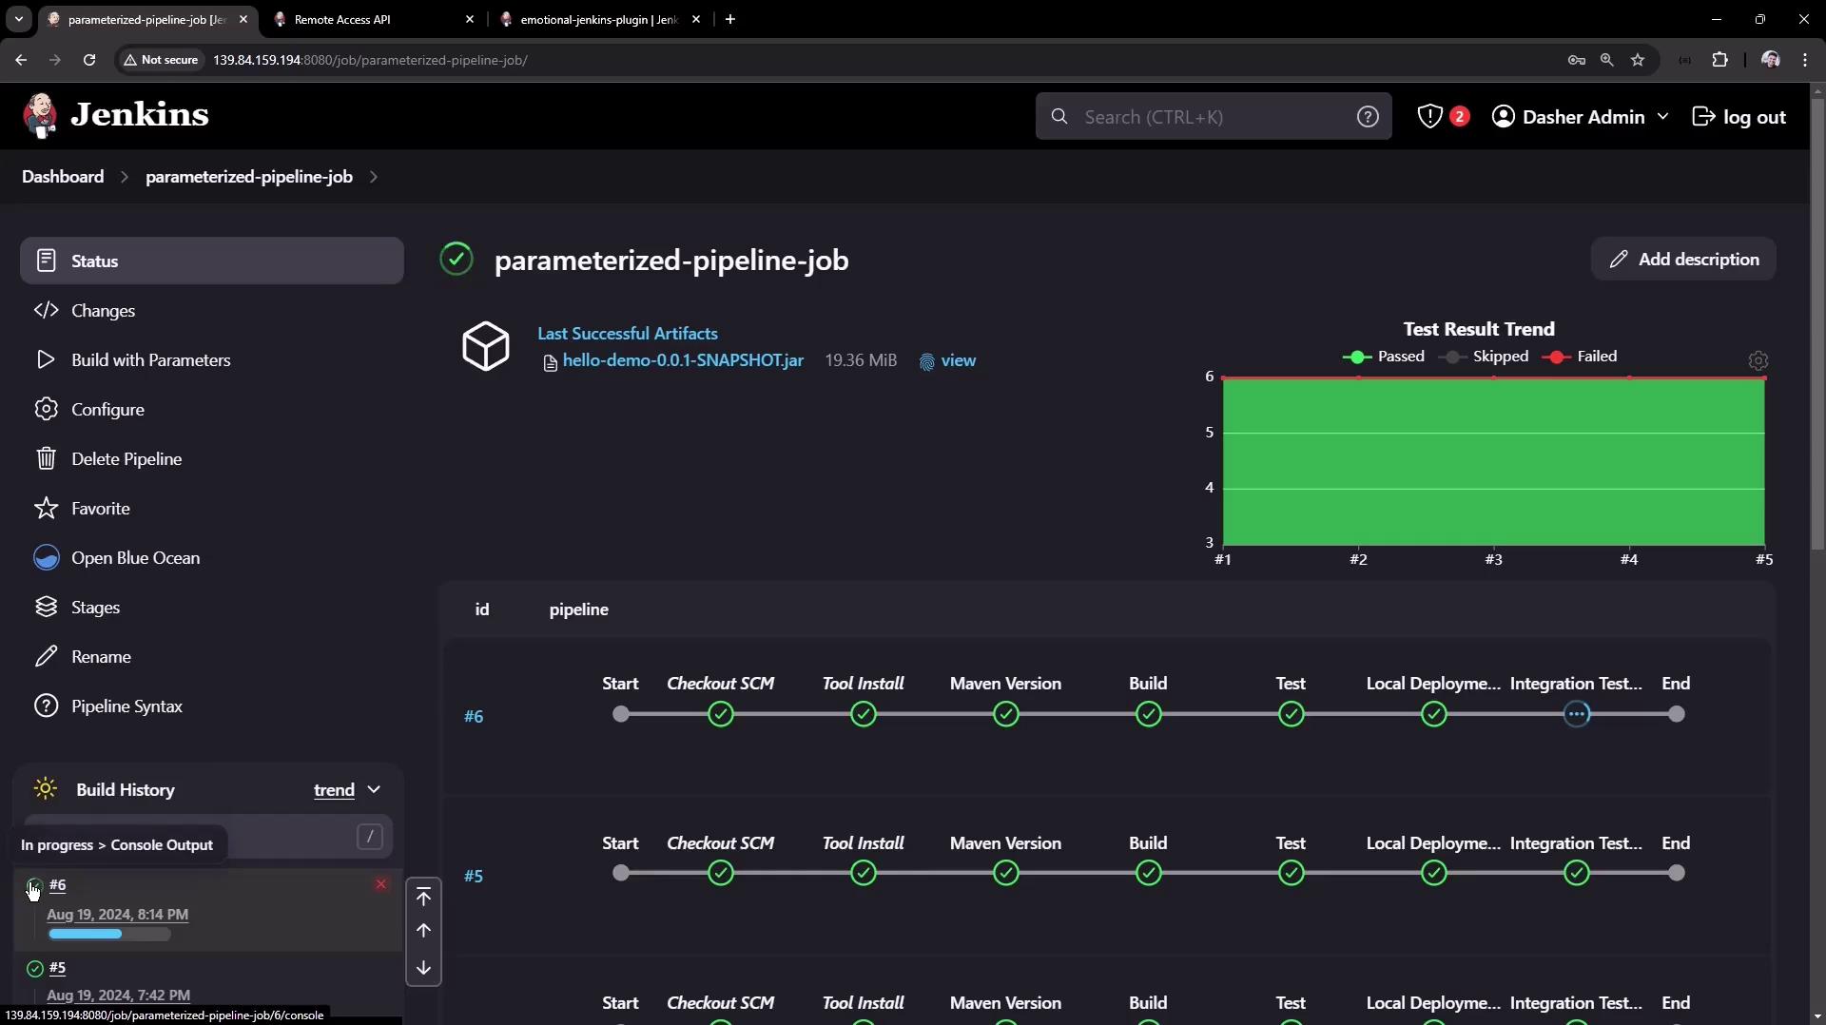
Task: Click the search help question mark icon
Action: (1367, 117)
